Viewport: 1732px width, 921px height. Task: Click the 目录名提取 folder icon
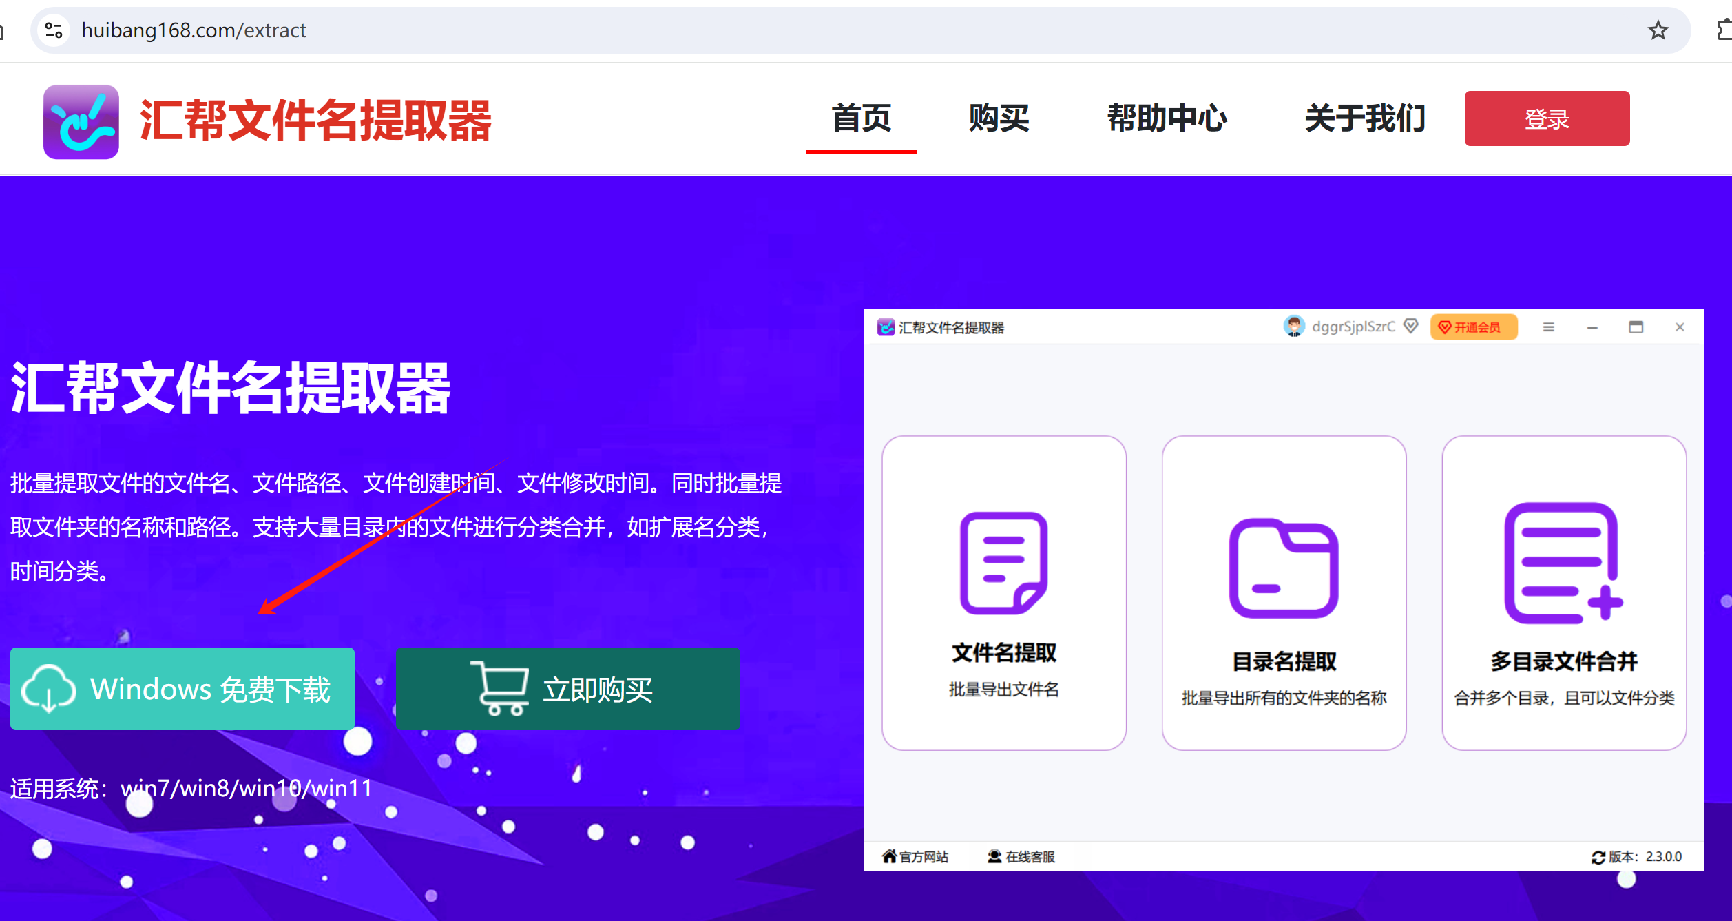(x=1284, y=568)
